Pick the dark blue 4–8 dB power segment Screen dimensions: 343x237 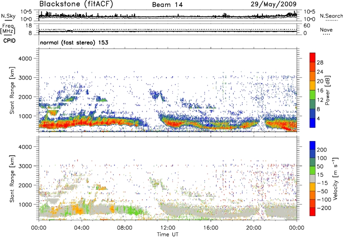313,113
